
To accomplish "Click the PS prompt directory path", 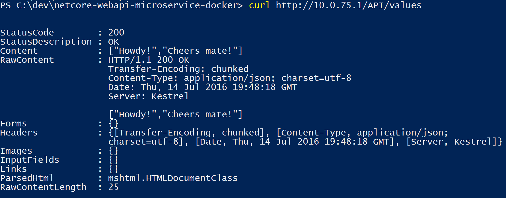I will tap(129, 5).
